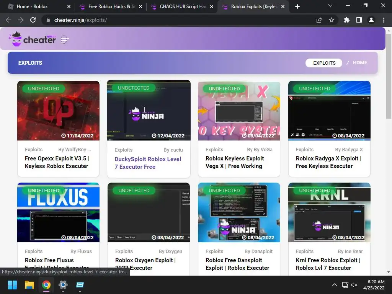Open Roblox Oxygen Exploit title

tap(145, 264)
